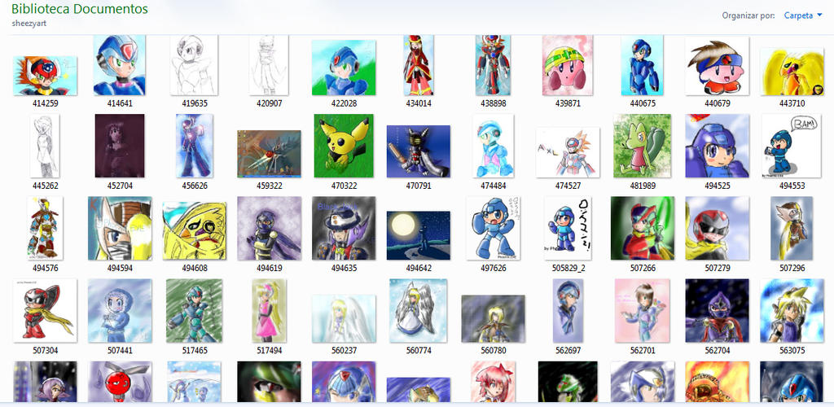Click the file name label 470322
Viewport: 834px width, 407px height.
pos(344,186)
